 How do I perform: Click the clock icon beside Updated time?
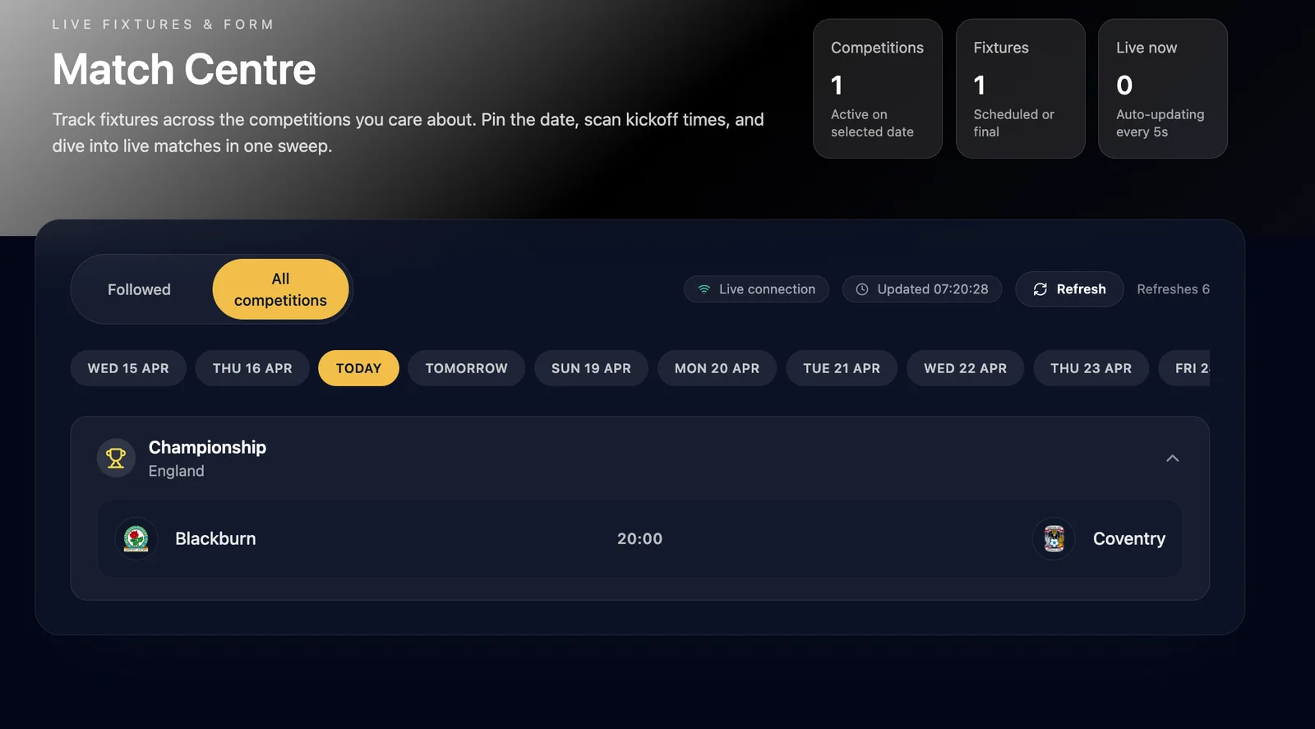[x=862, y=289]
